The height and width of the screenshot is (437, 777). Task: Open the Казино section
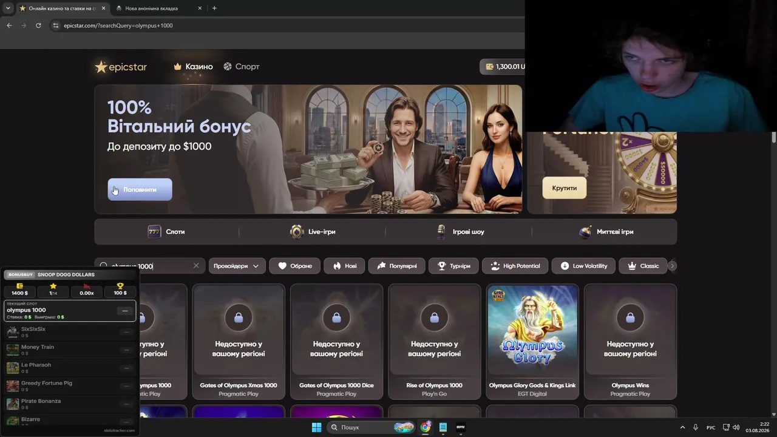193,67
